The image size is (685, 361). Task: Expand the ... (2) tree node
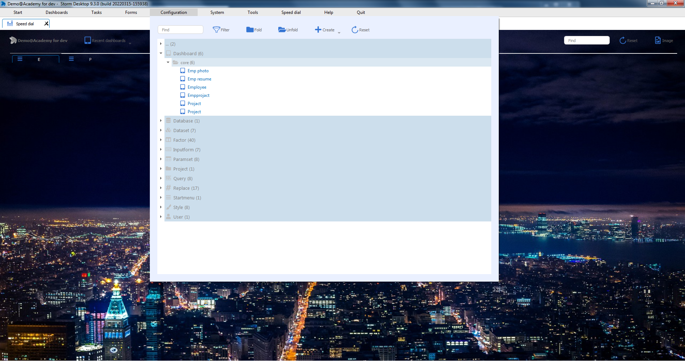pos(161,44)
